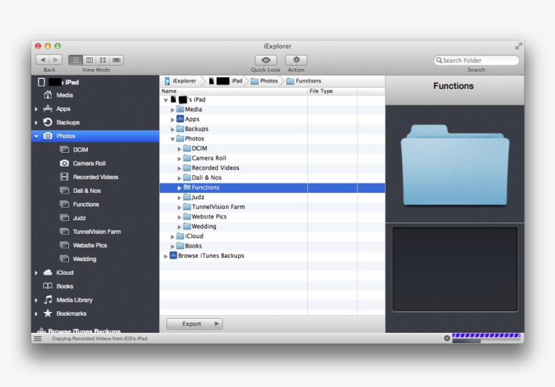This screenshot has width=555, height=387.
Task: Expand the iCloud folder in the file tree
Action: pyautogui.click(x=173, y=236)
